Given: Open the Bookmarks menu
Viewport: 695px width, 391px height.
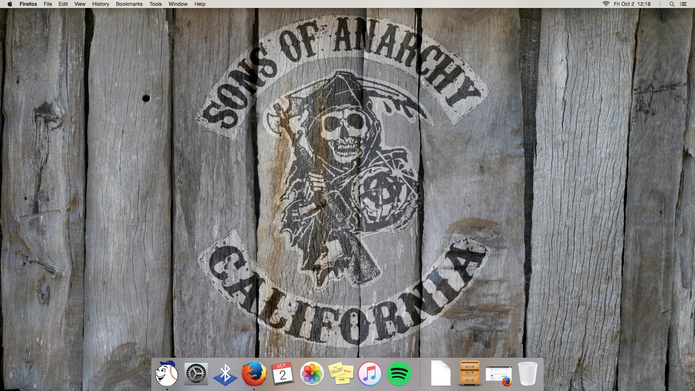Looking at the screenshot, I should [129, 4].
